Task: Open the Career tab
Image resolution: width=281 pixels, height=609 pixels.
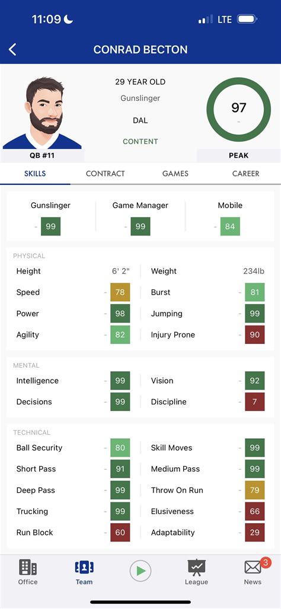Action: click(245, 174)
